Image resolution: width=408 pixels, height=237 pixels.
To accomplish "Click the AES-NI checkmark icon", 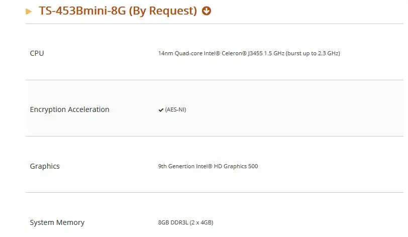I will pos(161,110).
